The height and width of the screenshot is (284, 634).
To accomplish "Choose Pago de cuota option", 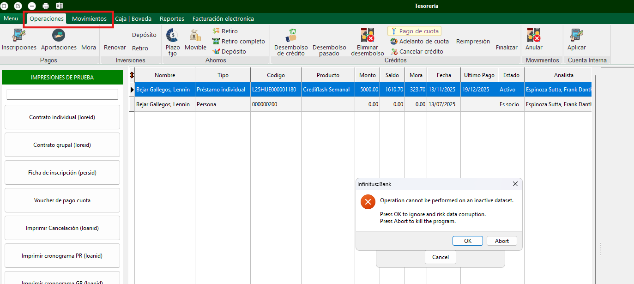I will click(415, 31).
